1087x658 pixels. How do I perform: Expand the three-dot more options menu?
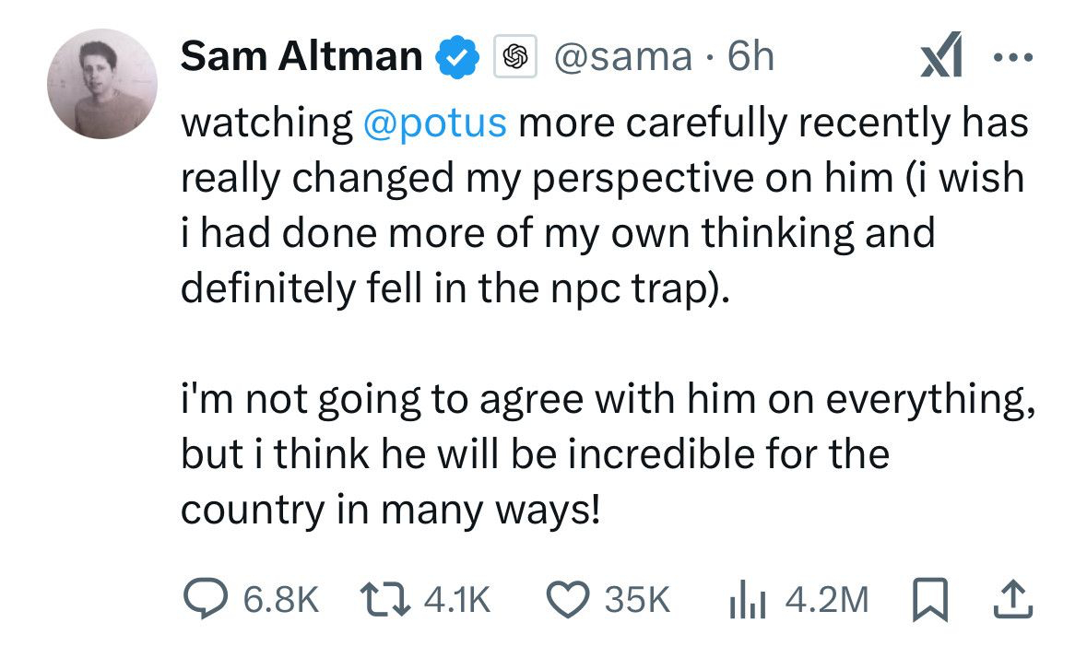(x=1014, y=58)
